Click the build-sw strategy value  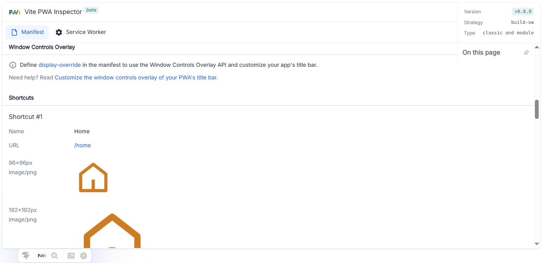point(522,22)
